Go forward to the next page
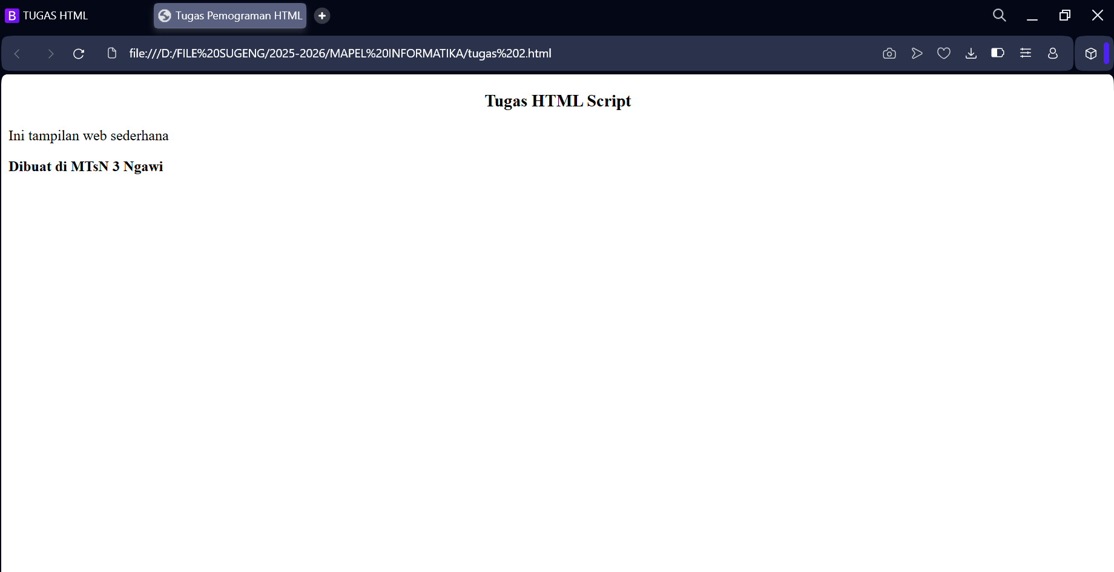This screenshot has width=1114, height=572. click(50, 54)
